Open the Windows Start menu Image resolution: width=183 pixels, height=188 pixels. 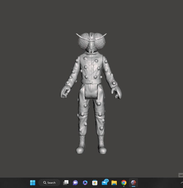(32, 183)
